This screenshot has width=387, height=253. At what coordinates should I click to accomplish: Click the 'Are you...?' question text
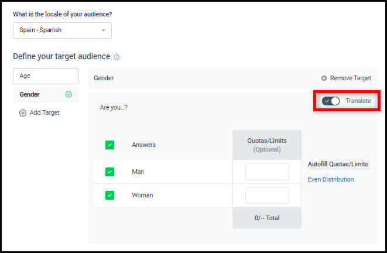pos(114,107)
